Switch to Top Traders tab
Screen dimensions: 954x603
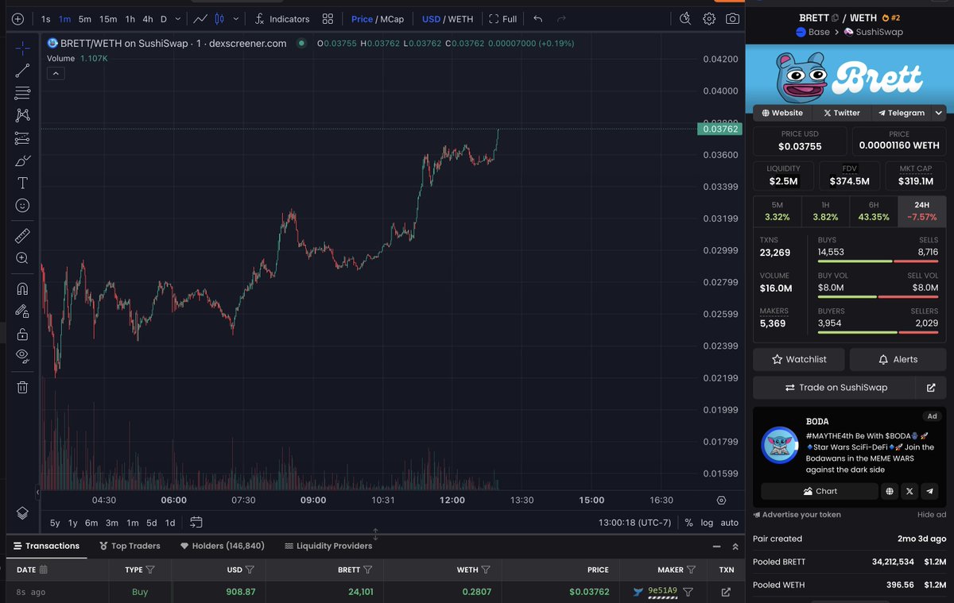tap(130, 546)
